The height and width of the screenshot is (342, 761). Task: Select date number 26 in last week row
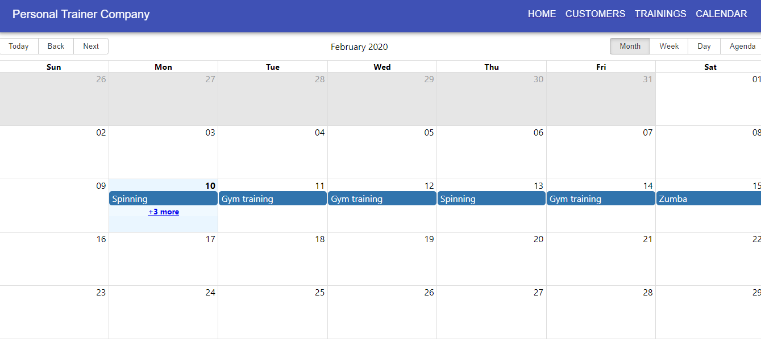(x=429, y=293)
